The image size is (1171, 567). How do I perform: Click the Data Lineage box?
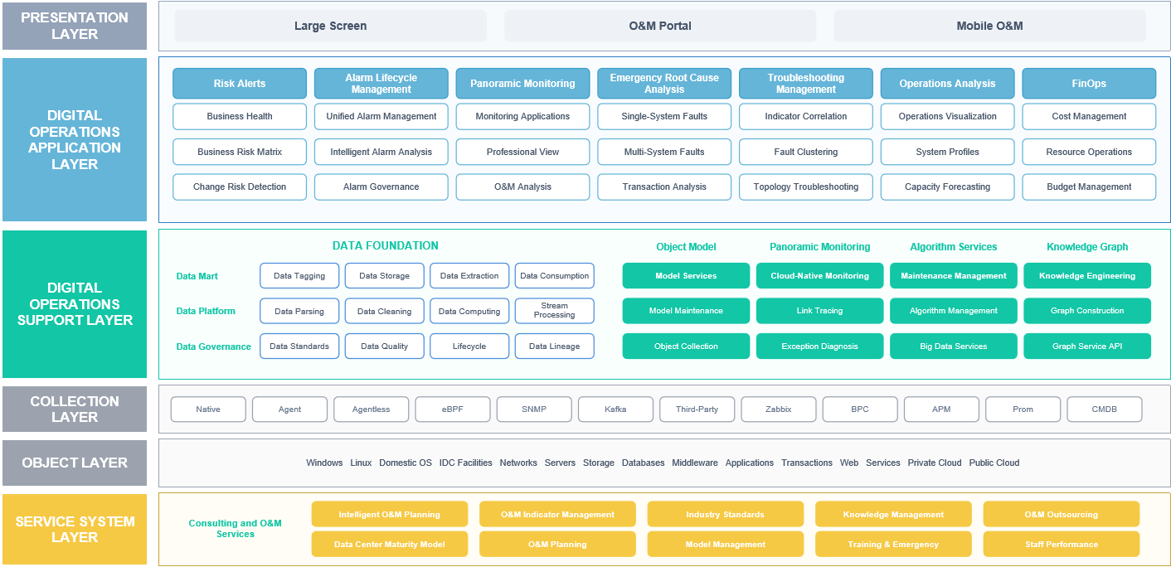pyautogui.click(x=555, y=346)
